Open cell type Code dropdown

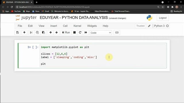pos(101,33)
